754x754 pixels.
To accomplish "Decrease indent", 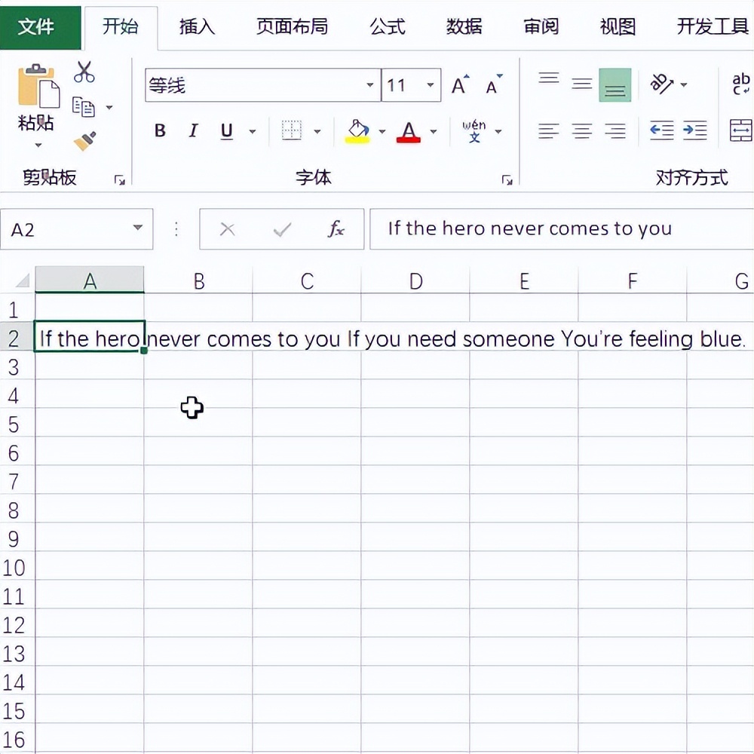I will 662,130.
